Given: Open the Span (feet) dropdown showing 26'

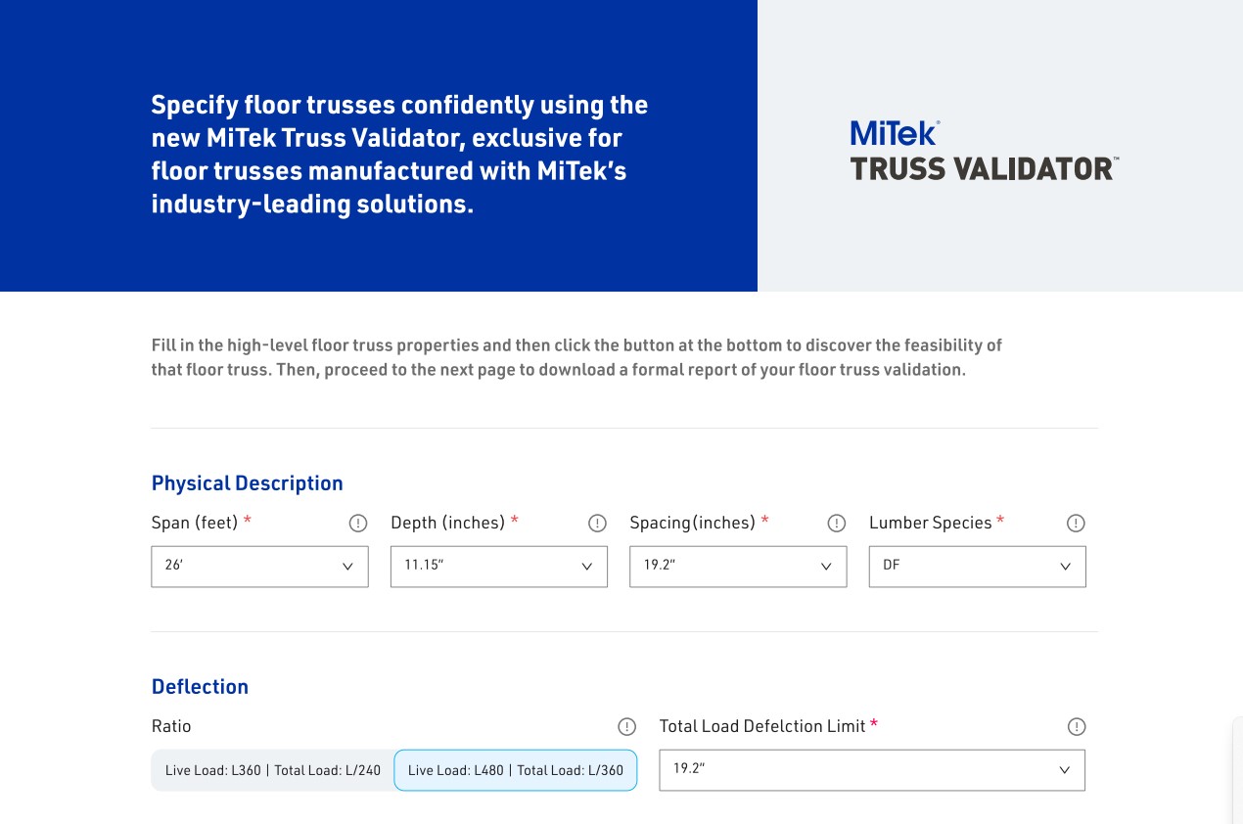Looking at the screenshot, I should [x=259, y=567].
